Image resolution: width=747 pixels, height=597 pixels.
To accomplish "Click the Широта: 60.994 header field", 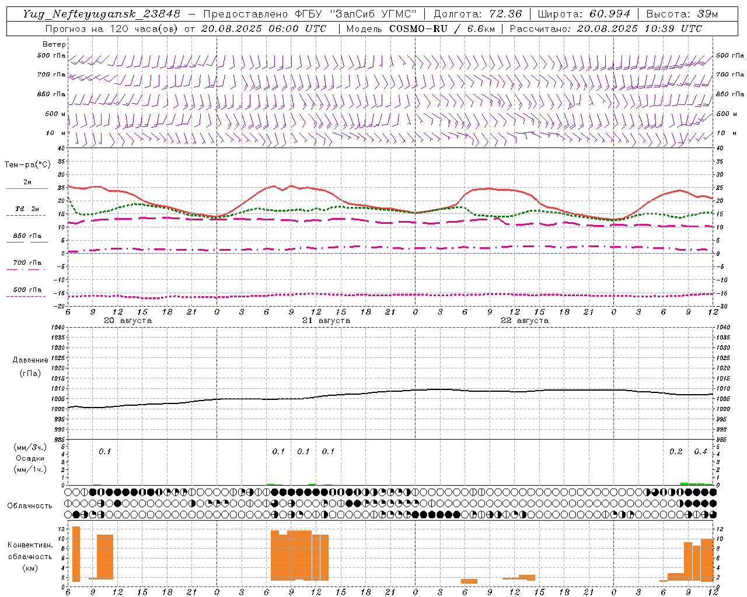I will coord(584,14).
